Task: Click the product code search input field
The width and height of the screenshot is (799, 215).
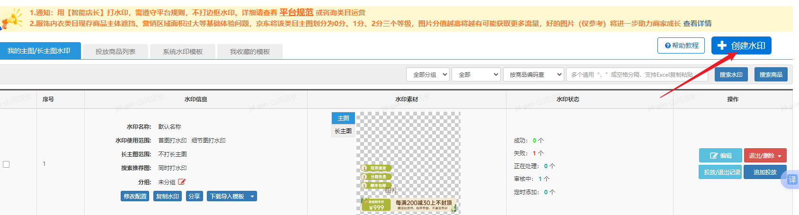Action: click(x=637, y=74)
